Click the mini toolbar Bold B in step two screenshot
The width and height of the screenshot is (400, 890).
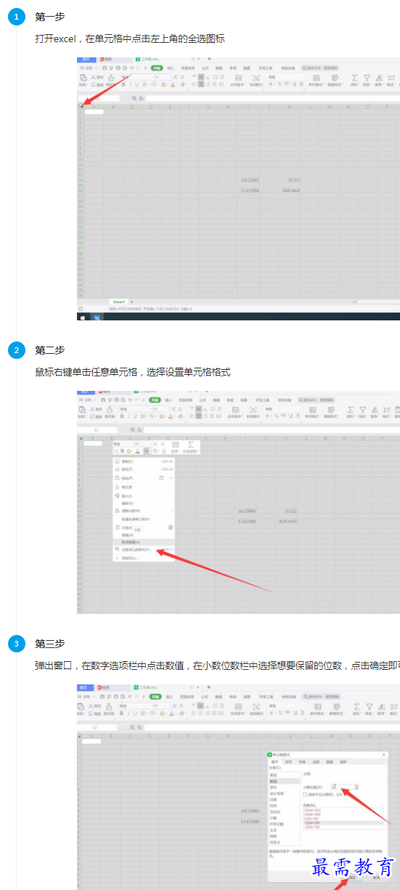122,450
